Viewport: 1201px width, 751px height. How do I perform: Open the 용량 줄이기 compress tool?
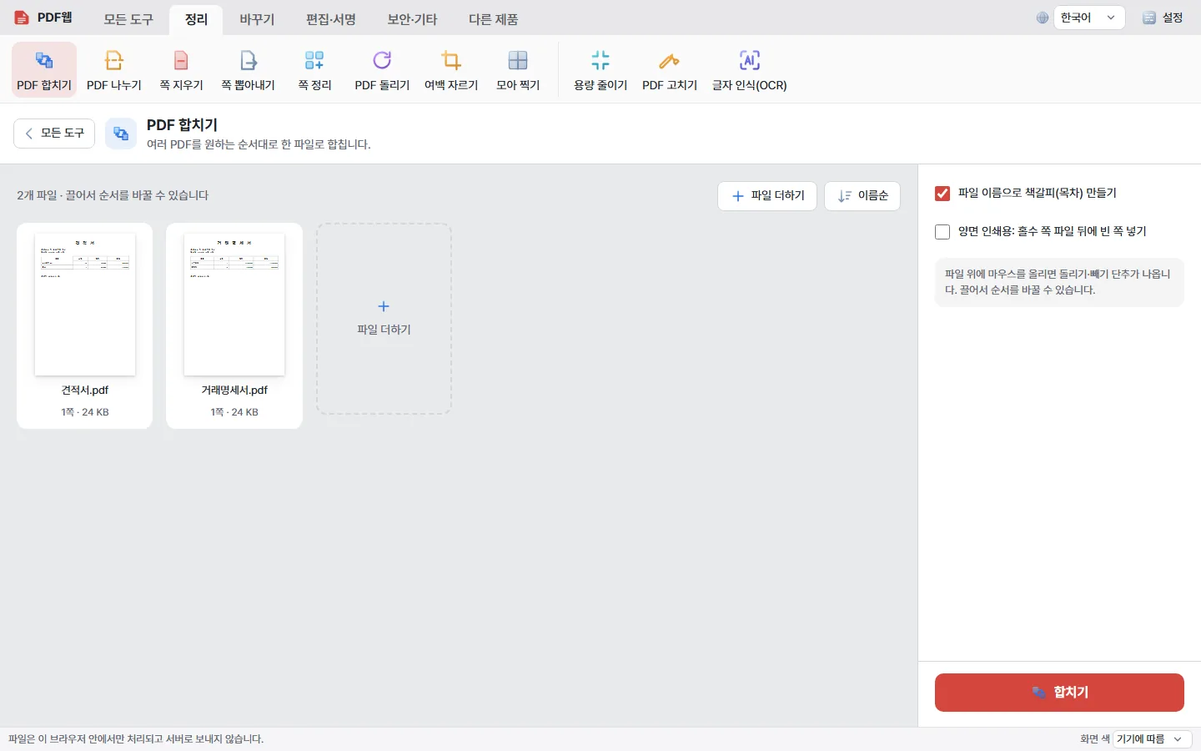click(x=600, y=70)
